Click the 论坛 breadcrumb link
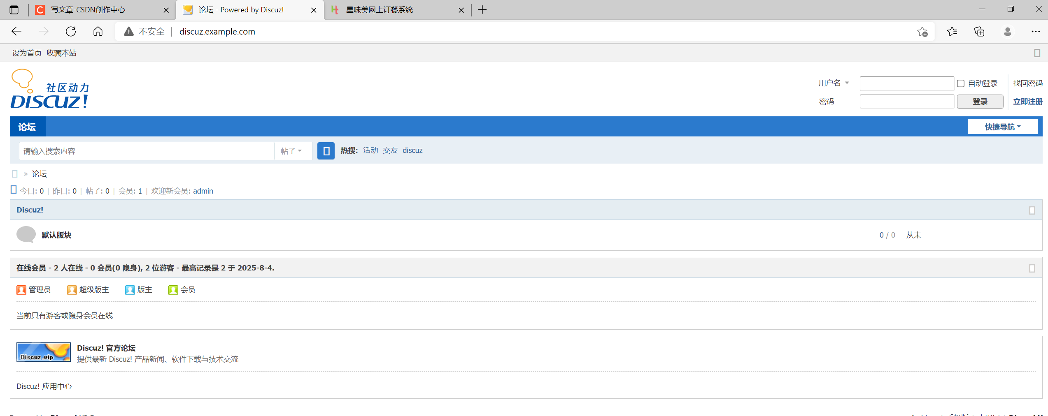The width and height of the screenshot is (1048, 416). click(x=40, y=174)
